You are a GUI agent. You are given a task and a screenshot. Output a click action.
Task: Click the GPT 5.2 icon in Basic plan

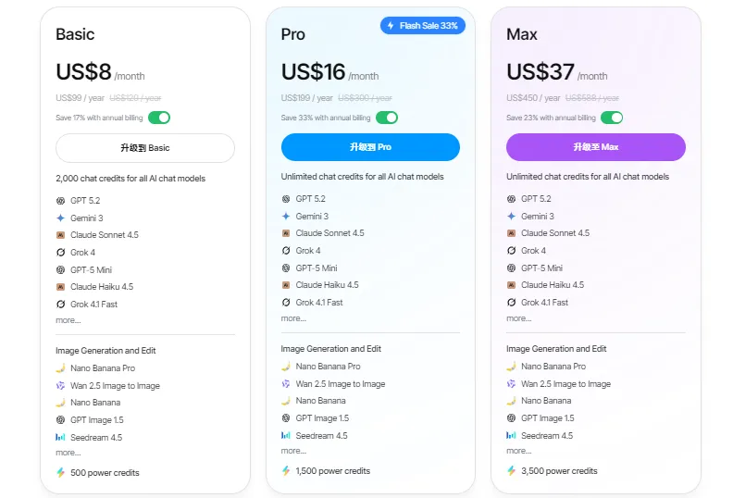(60, 201)
